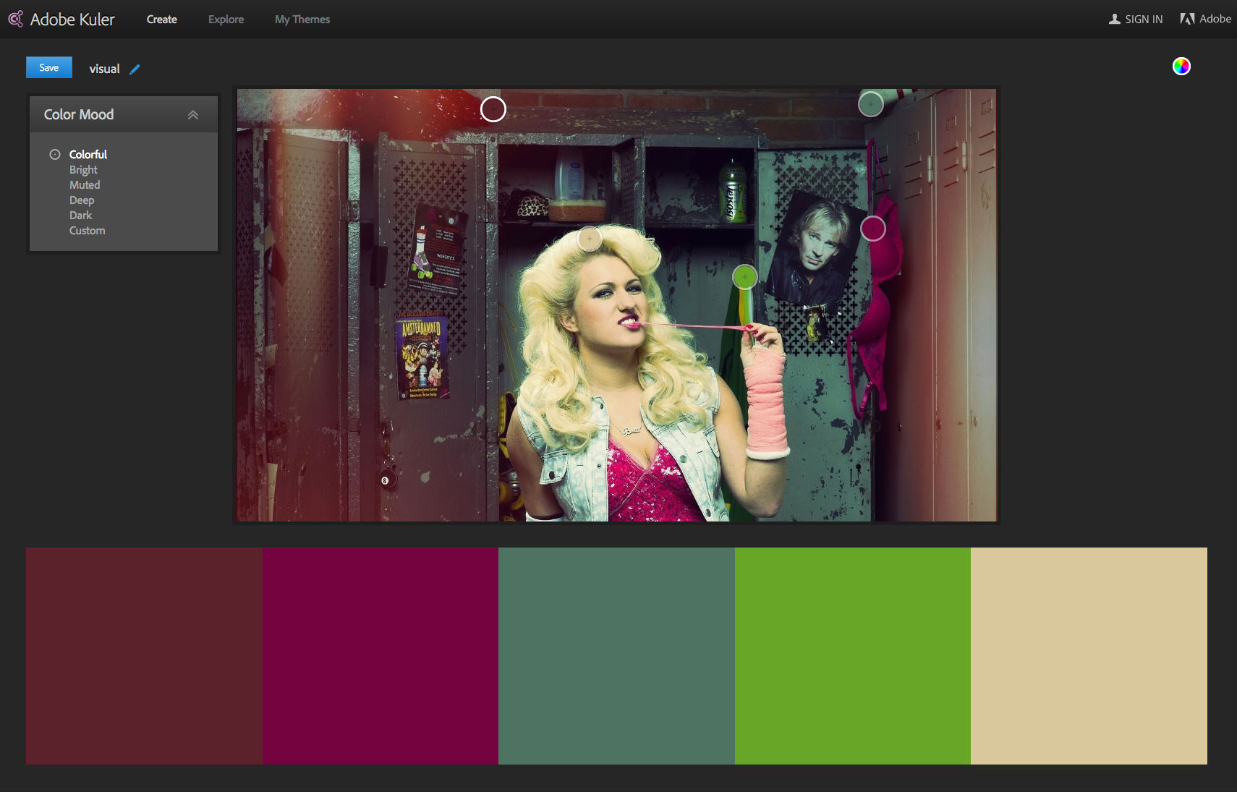Open the Explore tab
This screenshot has height=792, width=1237.
[x=226, y=20]
